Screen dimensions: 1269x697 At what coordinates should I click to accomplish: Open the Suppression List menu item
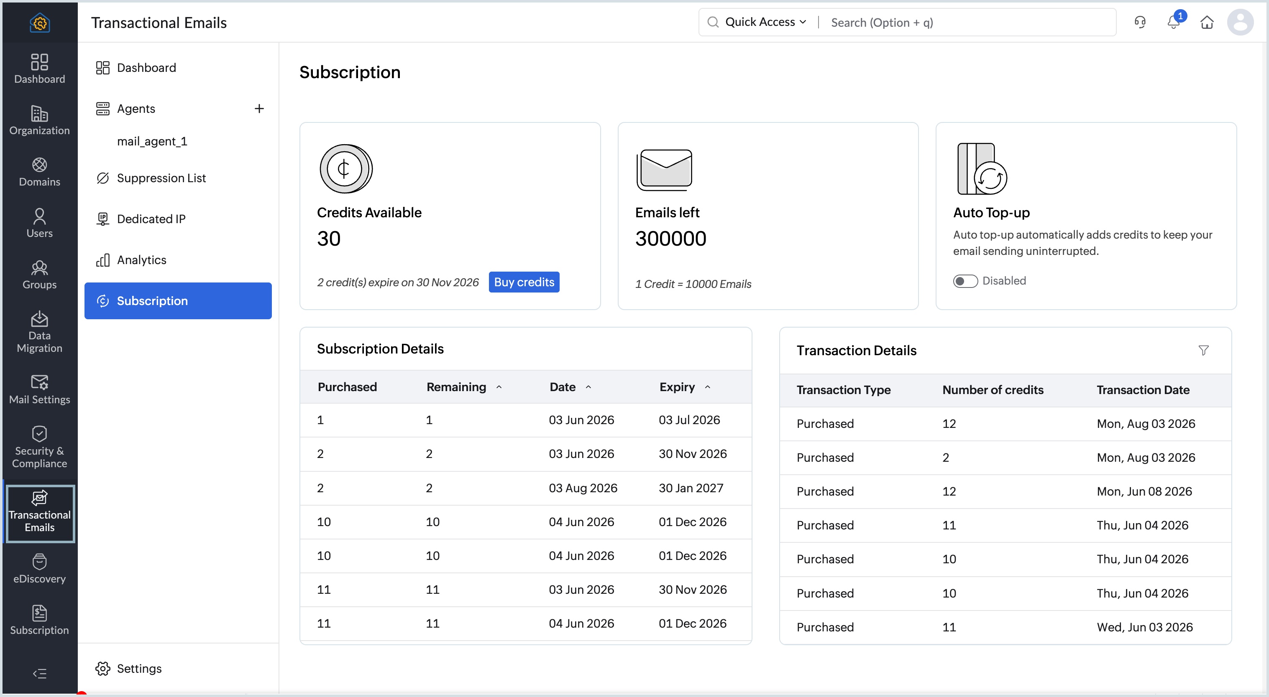coord(178,178)
